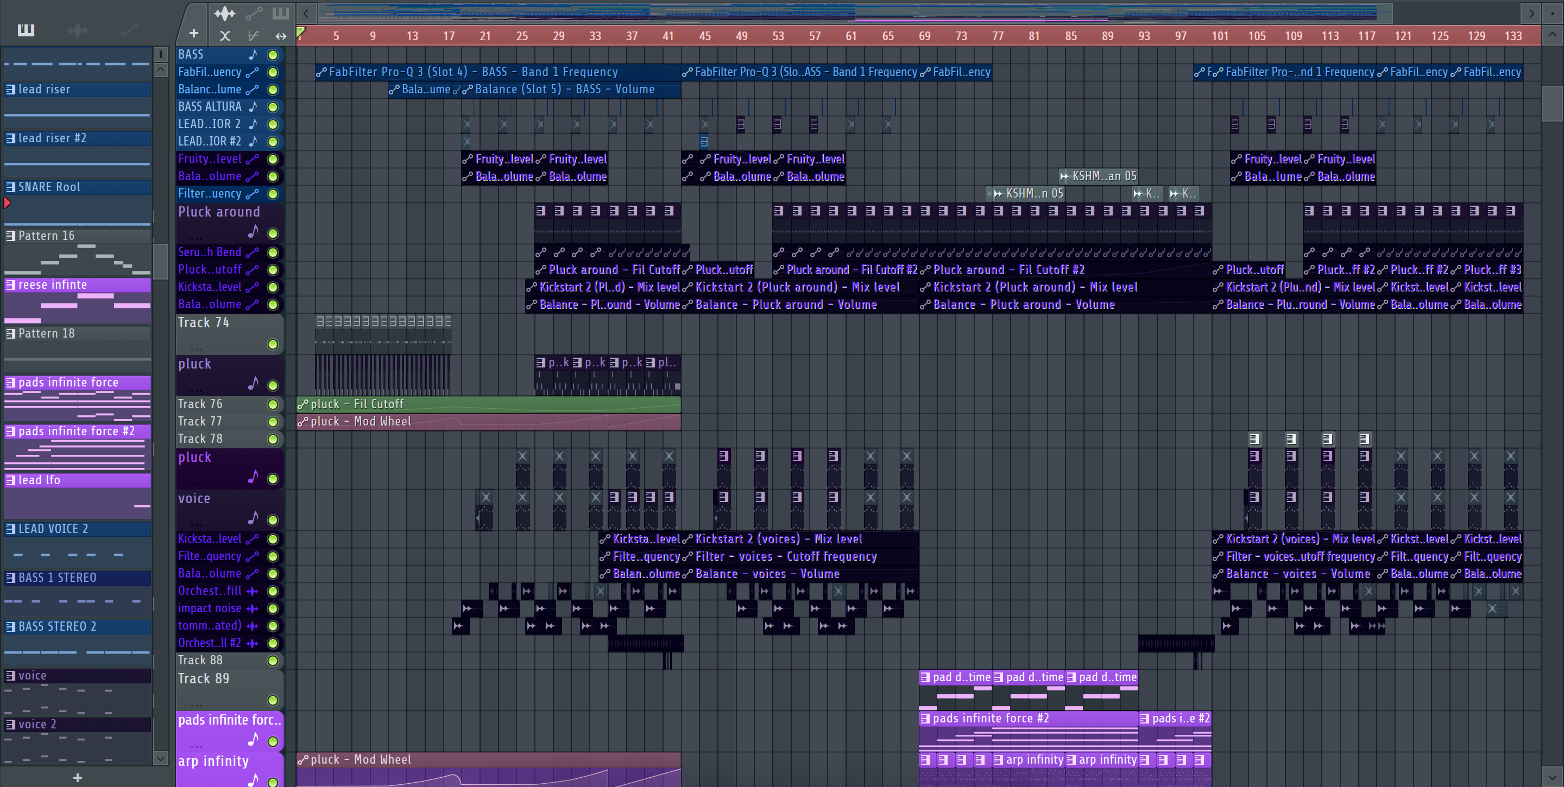1564x787 pixels.
Task: Click automation icon on Filter..uency track
Action: pos(252,194)
